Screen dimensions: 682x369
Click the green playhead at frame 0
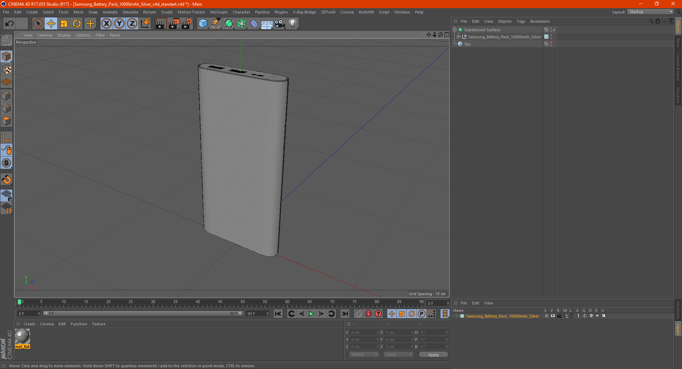click(x=19, y=302)
